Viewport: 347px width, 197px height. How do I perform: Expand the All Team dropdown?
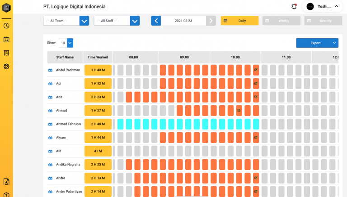click(x=84, y=21)
